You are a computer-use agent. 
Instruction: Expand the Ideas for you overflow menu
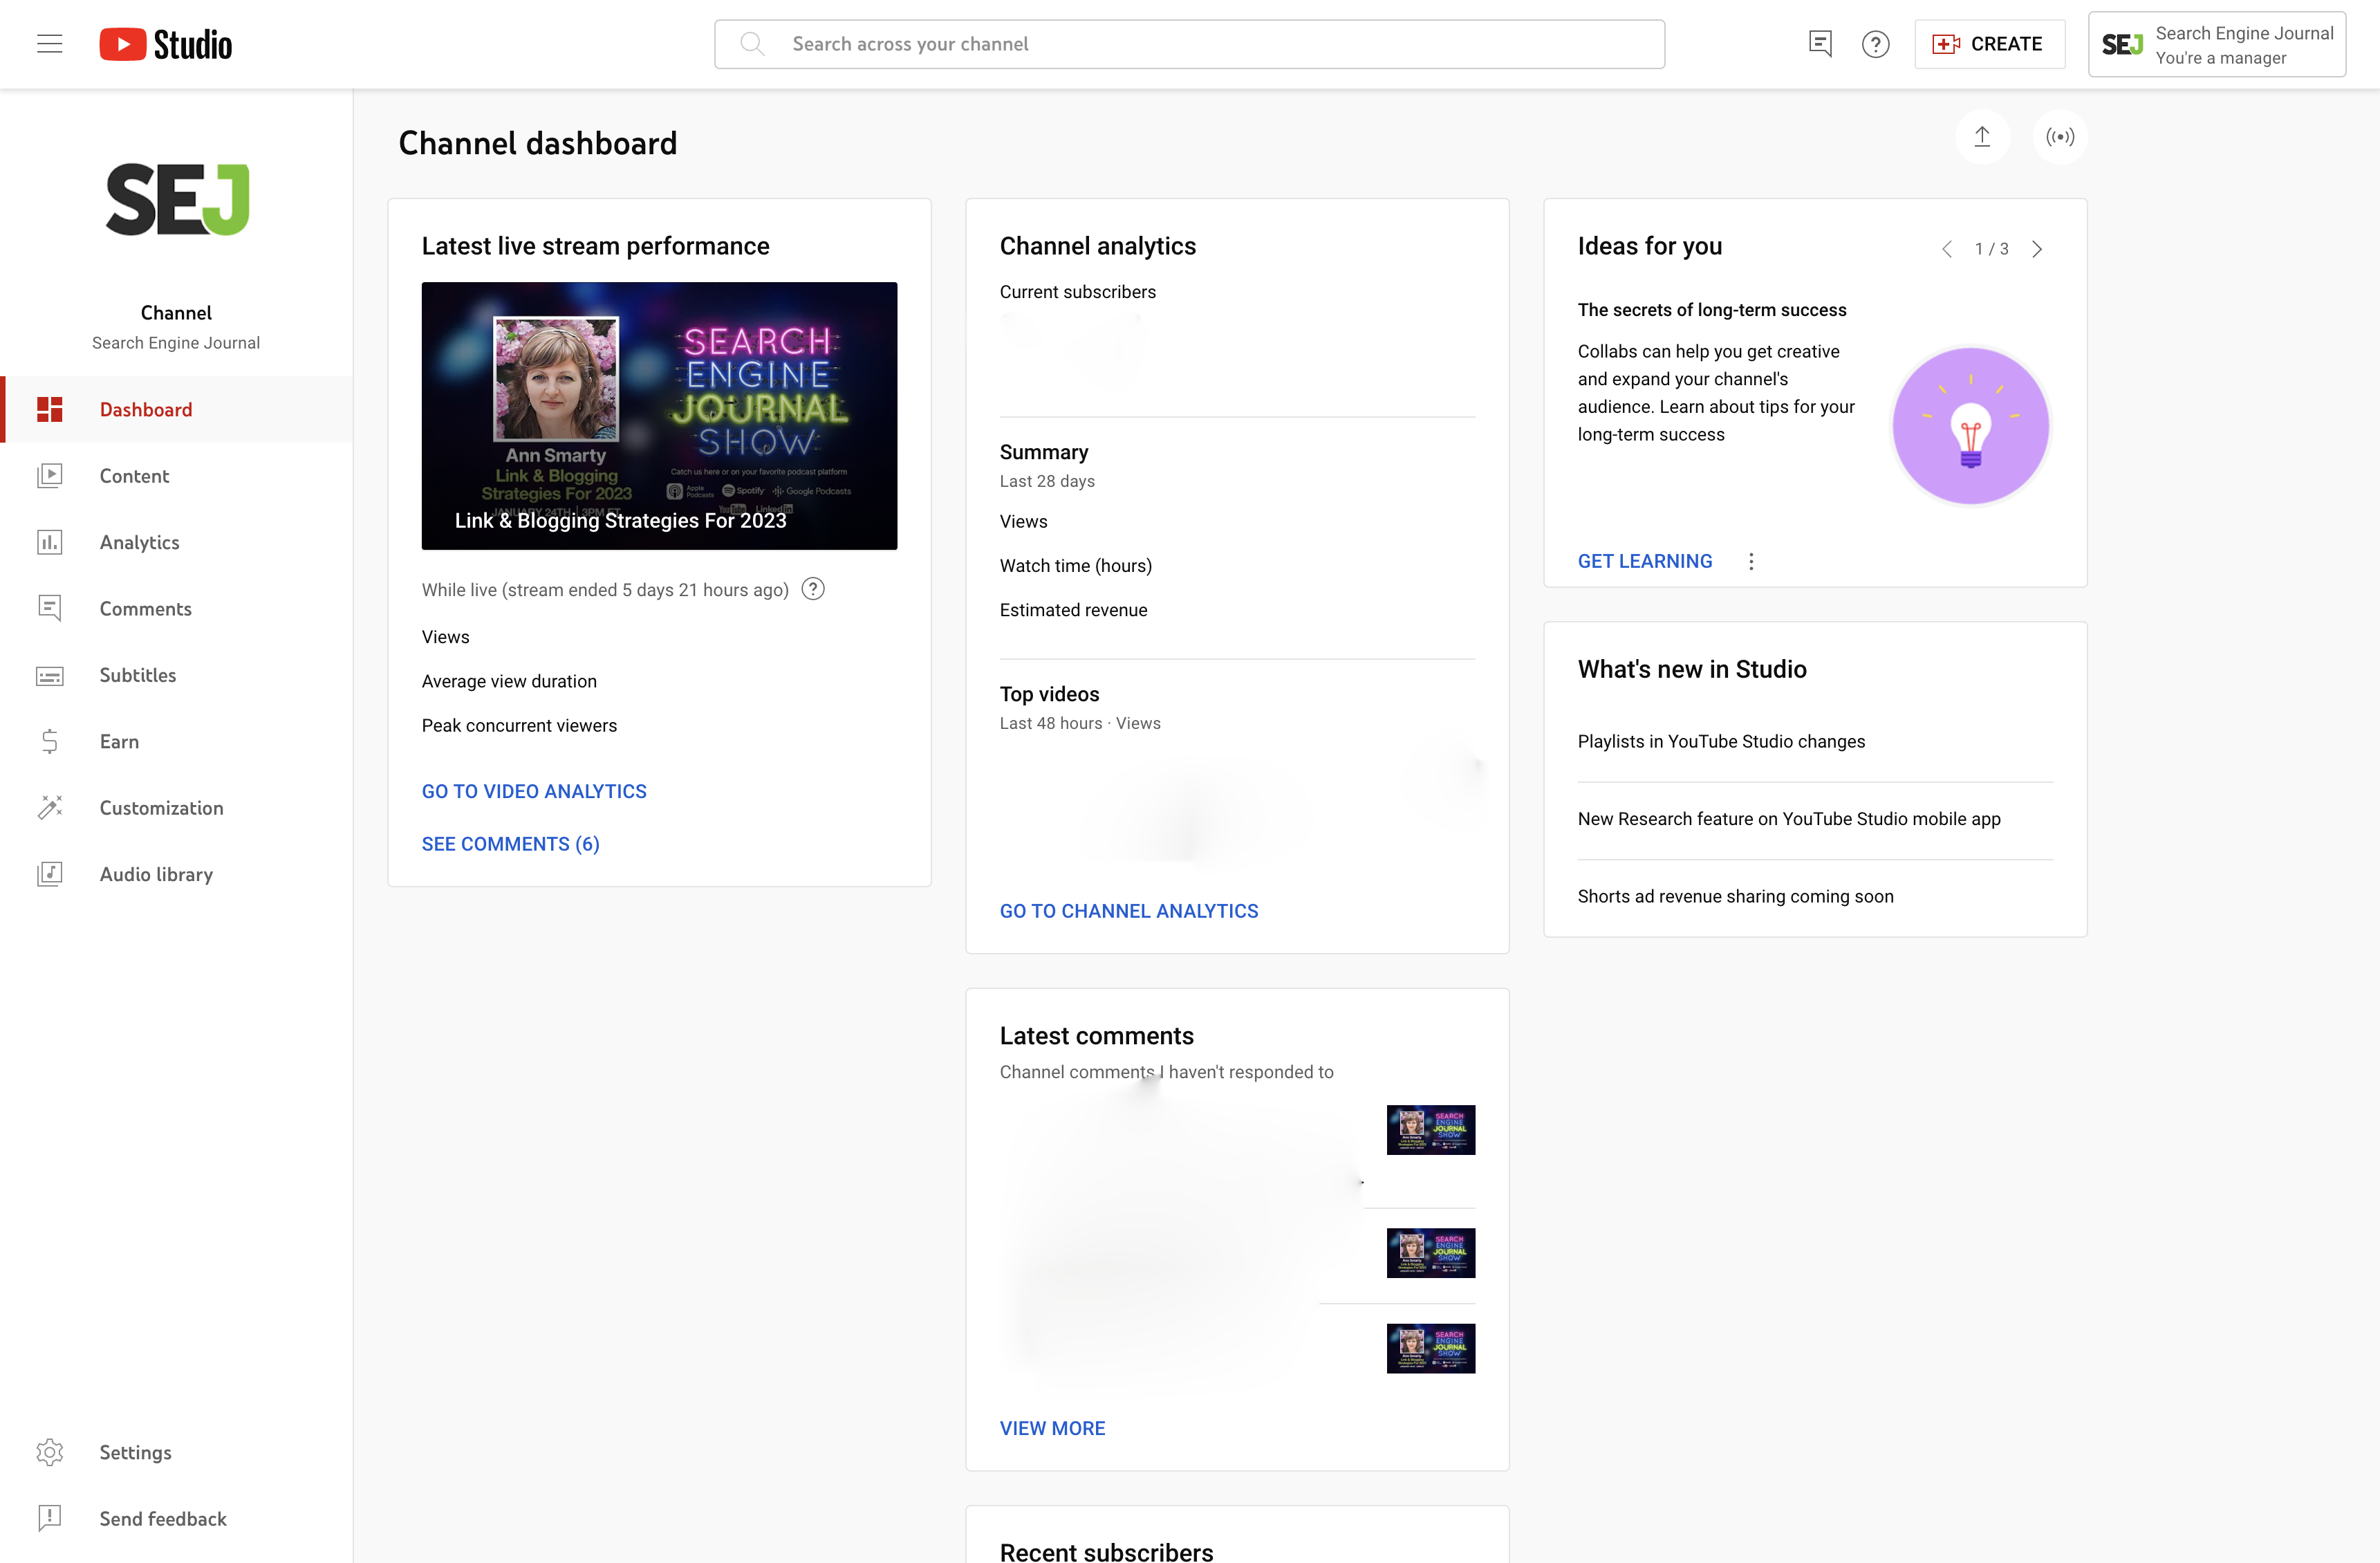click(1754, 562)
